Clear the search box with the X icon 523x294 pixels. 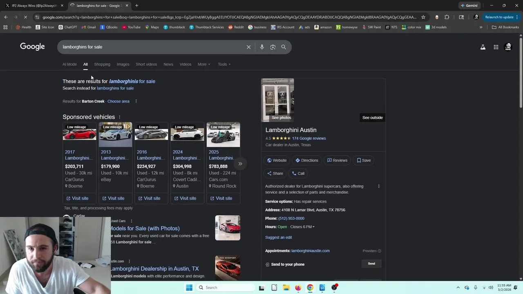[248, 47]
